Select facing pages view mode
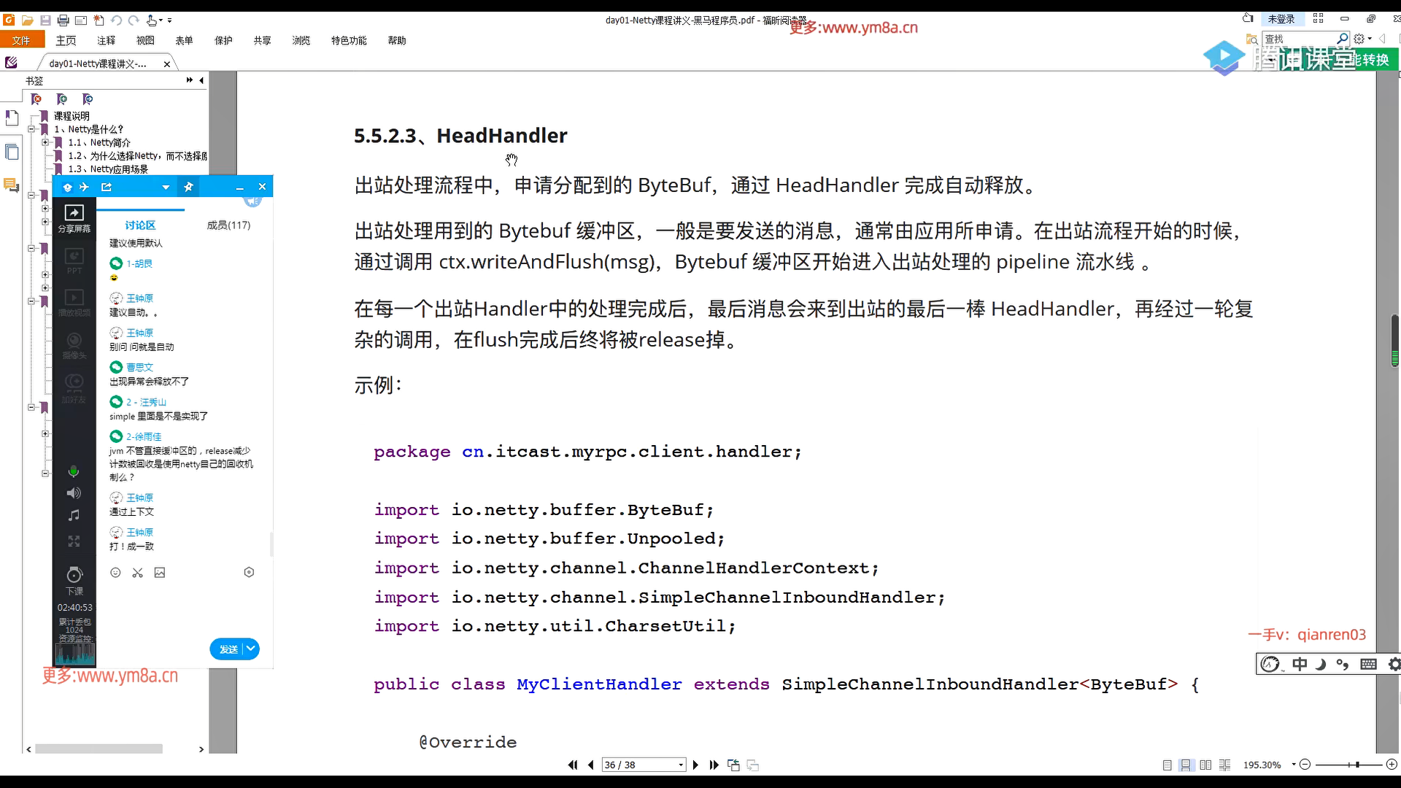Screen dimensions: 1401x788 (x=1205, y=765)
